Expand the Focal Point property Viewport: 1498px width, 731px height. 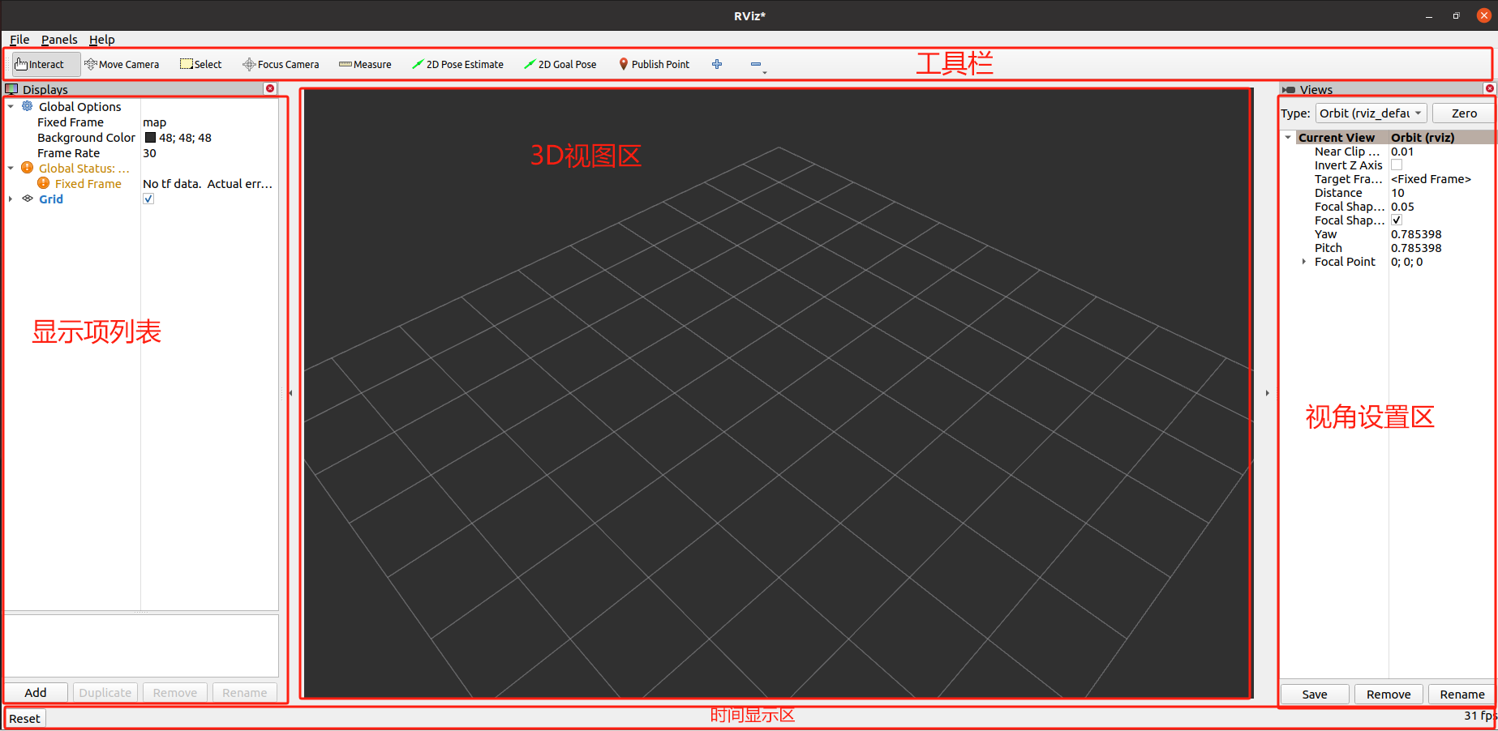coord(1303,262)
